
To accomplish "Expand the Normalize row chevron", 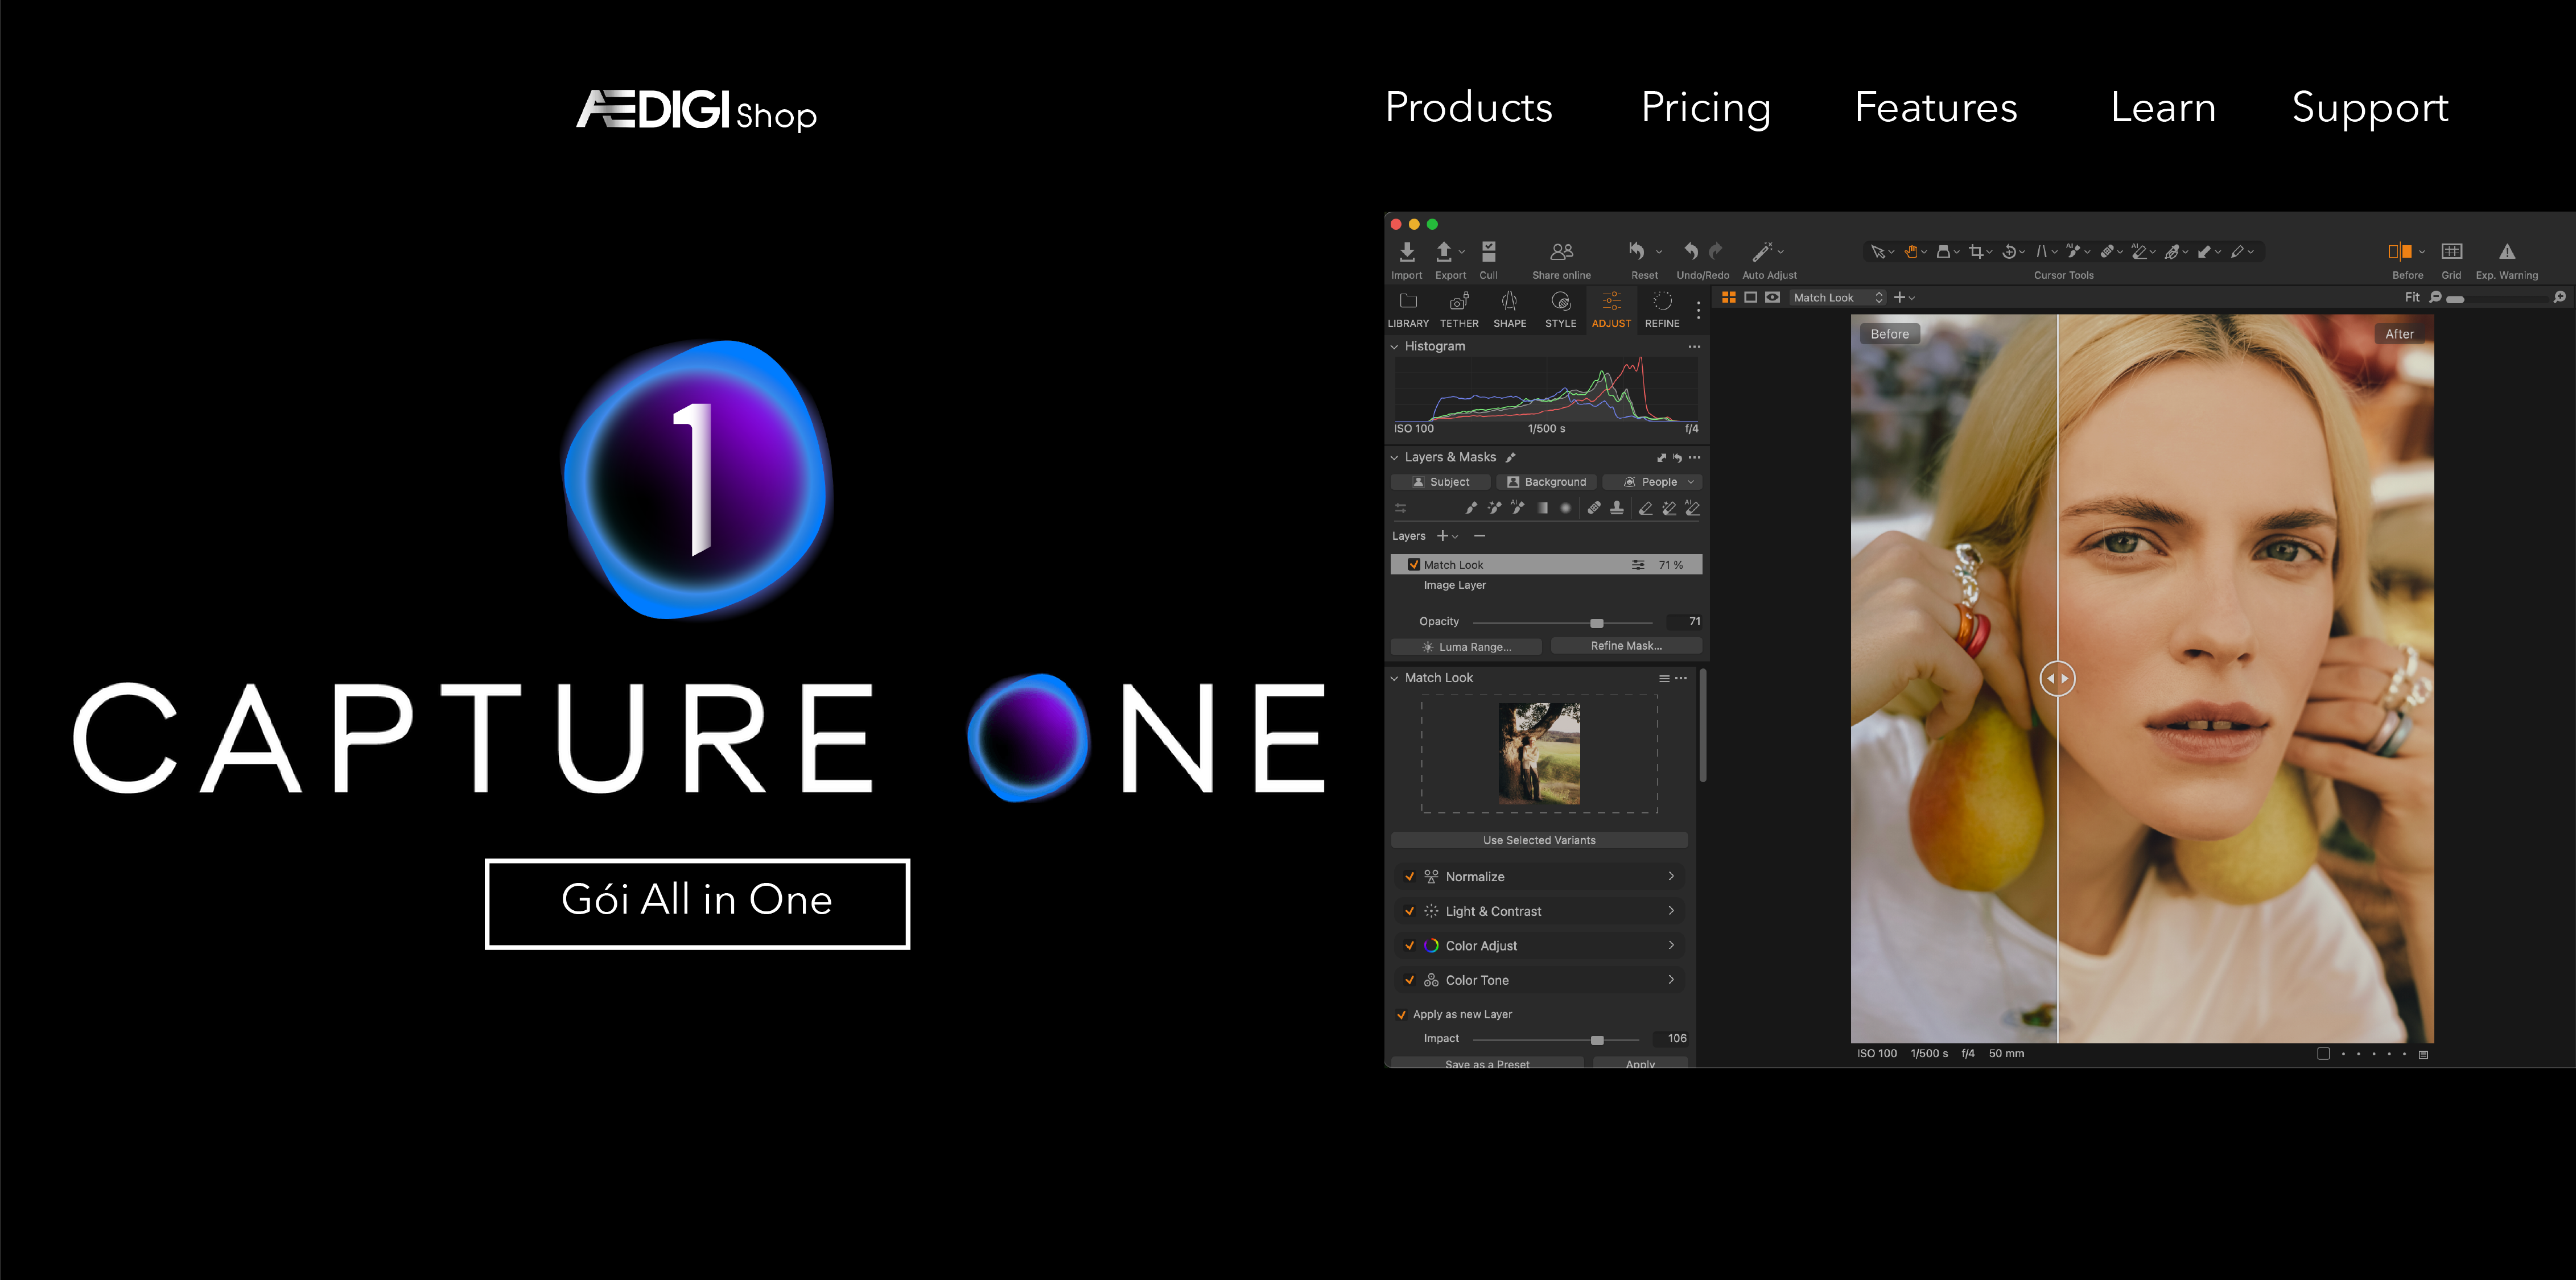I will tap(1671, 876).
